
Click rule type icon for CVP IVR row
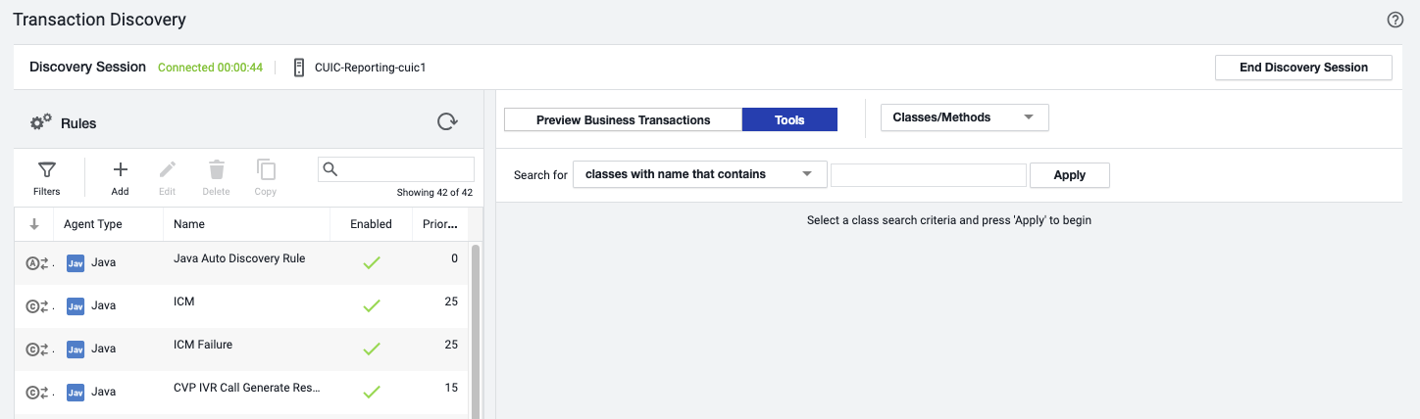(36, 392)
